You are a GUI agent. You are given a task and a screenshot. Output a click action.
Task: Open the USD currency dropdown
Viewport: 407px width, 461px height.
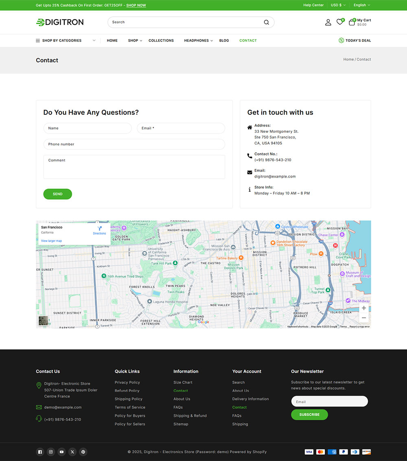point(338,5)
